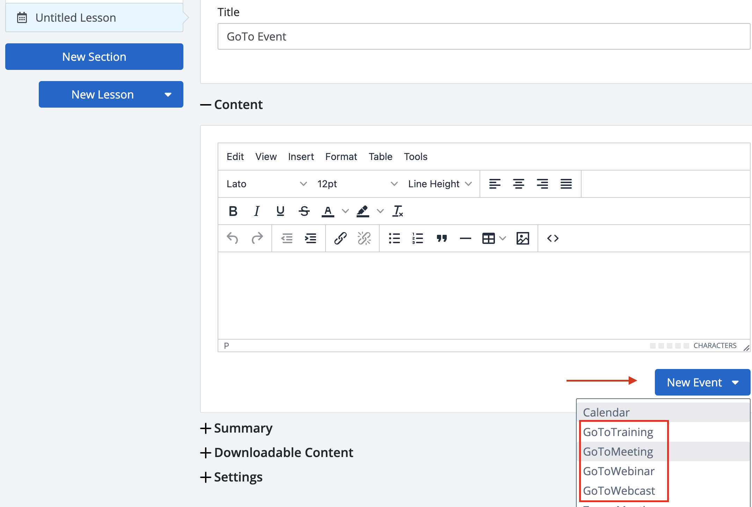Toggle bold formatting
The image size is (752, 507).
[x=233, y=211]
